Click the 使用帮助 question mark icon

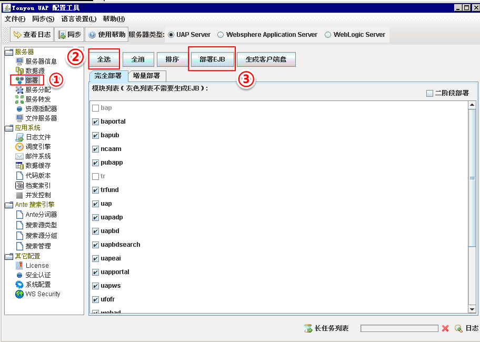point(92,35)
